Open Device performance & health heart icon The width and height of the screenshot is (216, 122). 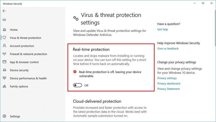[4, 78]
